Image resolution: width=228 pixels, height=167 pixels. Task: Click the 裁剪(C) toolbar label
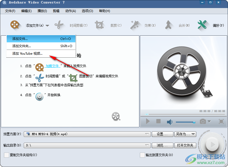pos(116,25)
